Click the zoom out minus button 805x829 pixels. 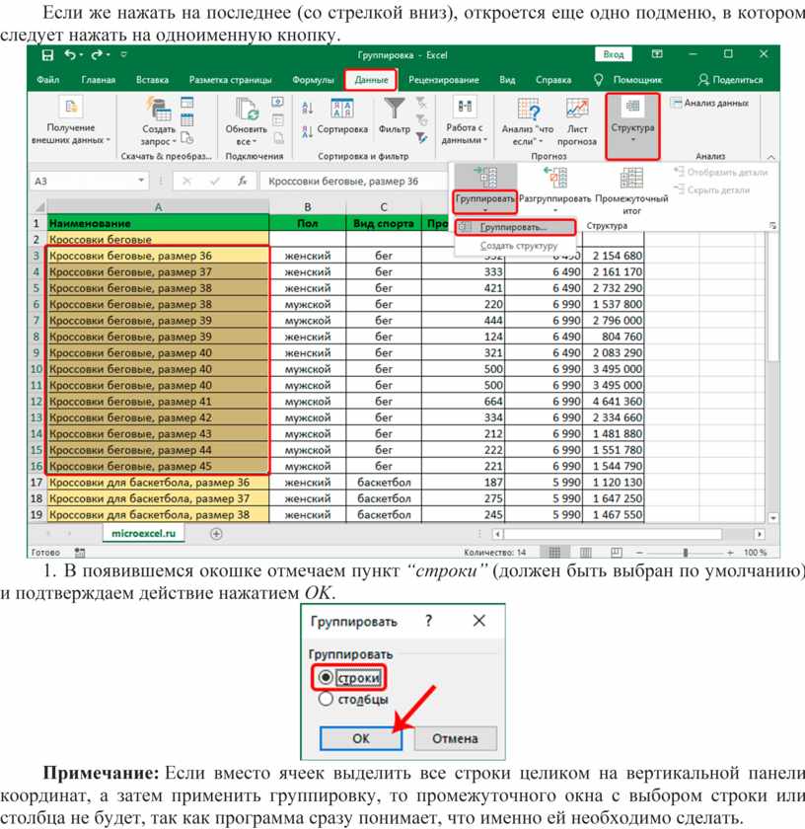(x=639, y=553)
